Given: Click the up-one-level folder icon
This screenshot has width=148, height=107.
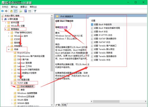Looking at the screenshot, I should [x=12, y=11].
